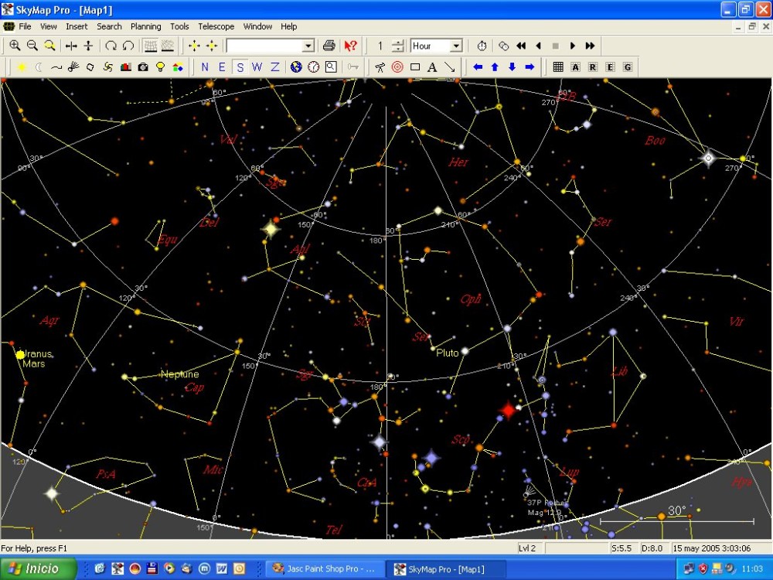
Task: Point the view to Zenith with Z
Action: click(x=275, y=67)
